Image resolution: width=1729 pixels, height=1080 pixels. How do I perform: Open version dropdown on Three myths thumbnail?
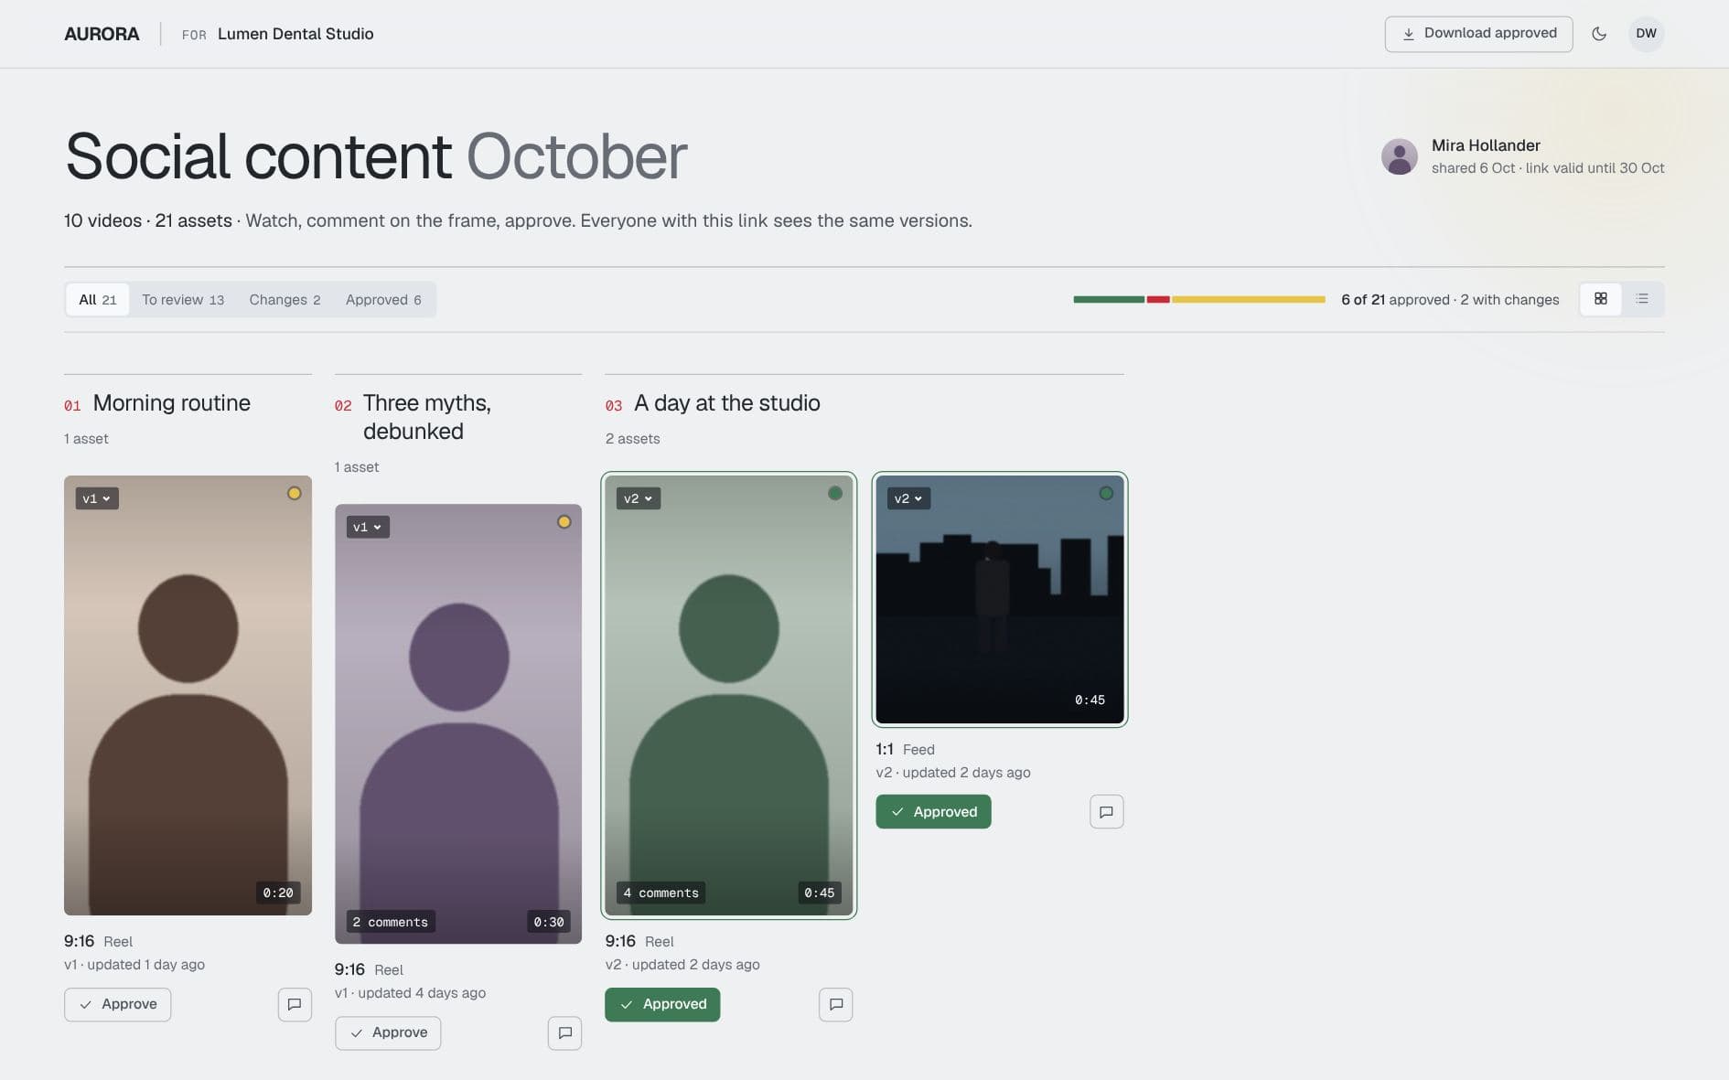[x=368, y=527]
